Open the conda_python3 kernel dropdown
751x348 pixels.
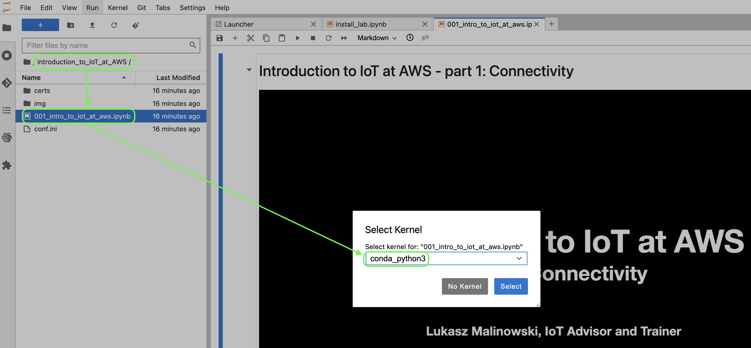(x=446, y=258)
